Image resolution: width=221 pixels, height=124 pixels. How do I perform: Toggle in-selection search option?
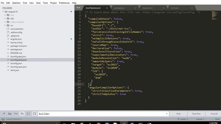[x=28, y=114]
